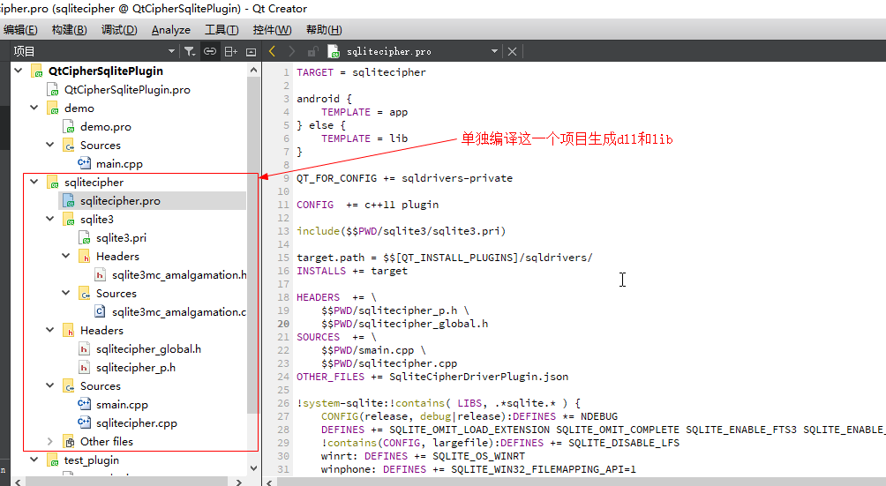This screenshot has width=886, height=486.
Task: Collapse the demo Sources folder
Action: tap(50, 145)
